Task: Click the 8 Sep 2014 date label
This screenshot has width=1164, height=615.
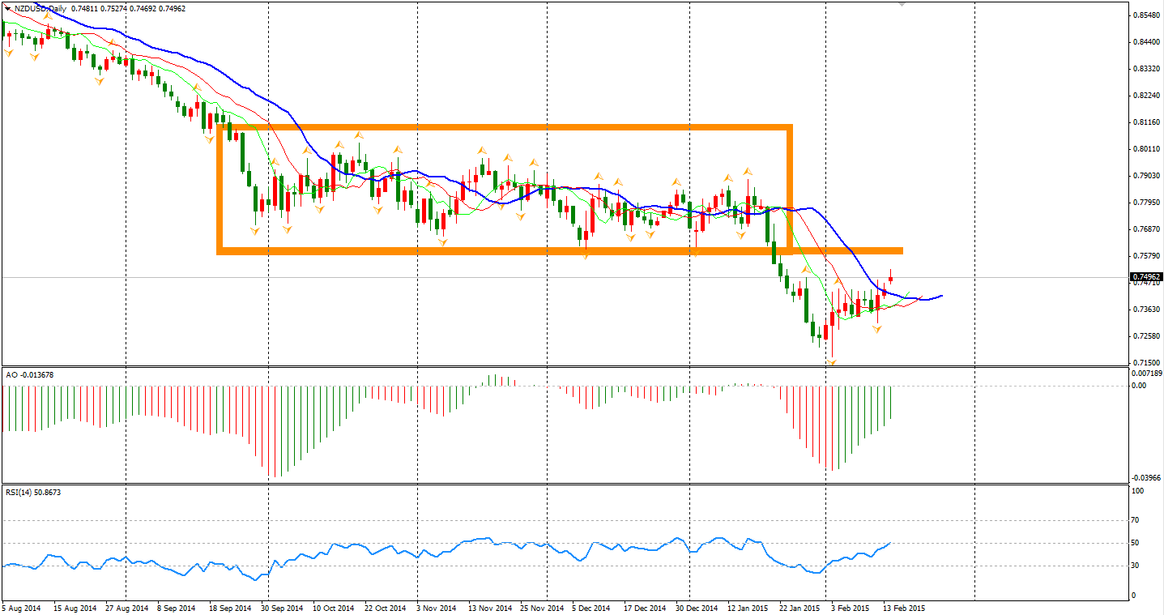Action: [177, 607]
